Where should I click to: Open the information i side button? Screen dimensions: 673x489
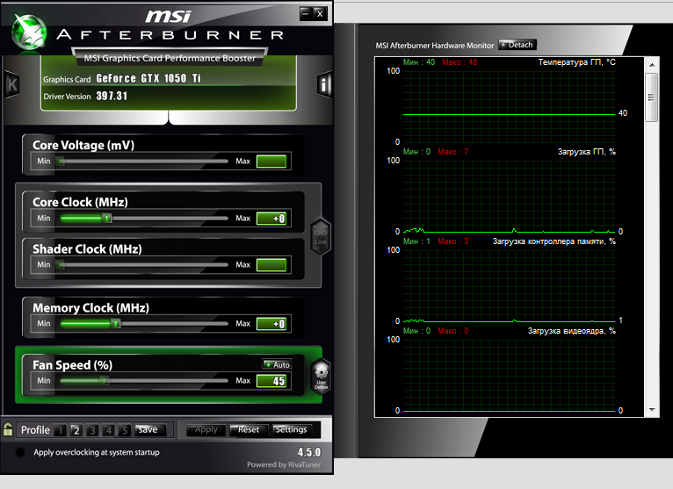(324, 84)
